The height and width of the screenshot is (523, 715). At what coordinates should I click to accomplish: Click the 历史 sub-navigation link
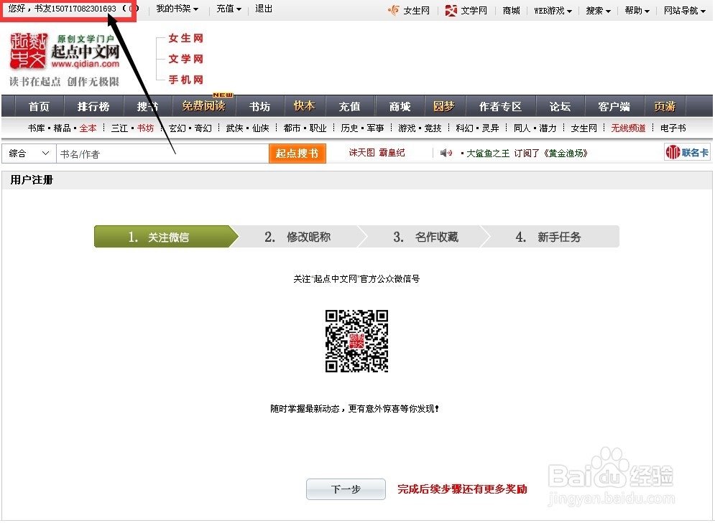[x=349, y=128]
